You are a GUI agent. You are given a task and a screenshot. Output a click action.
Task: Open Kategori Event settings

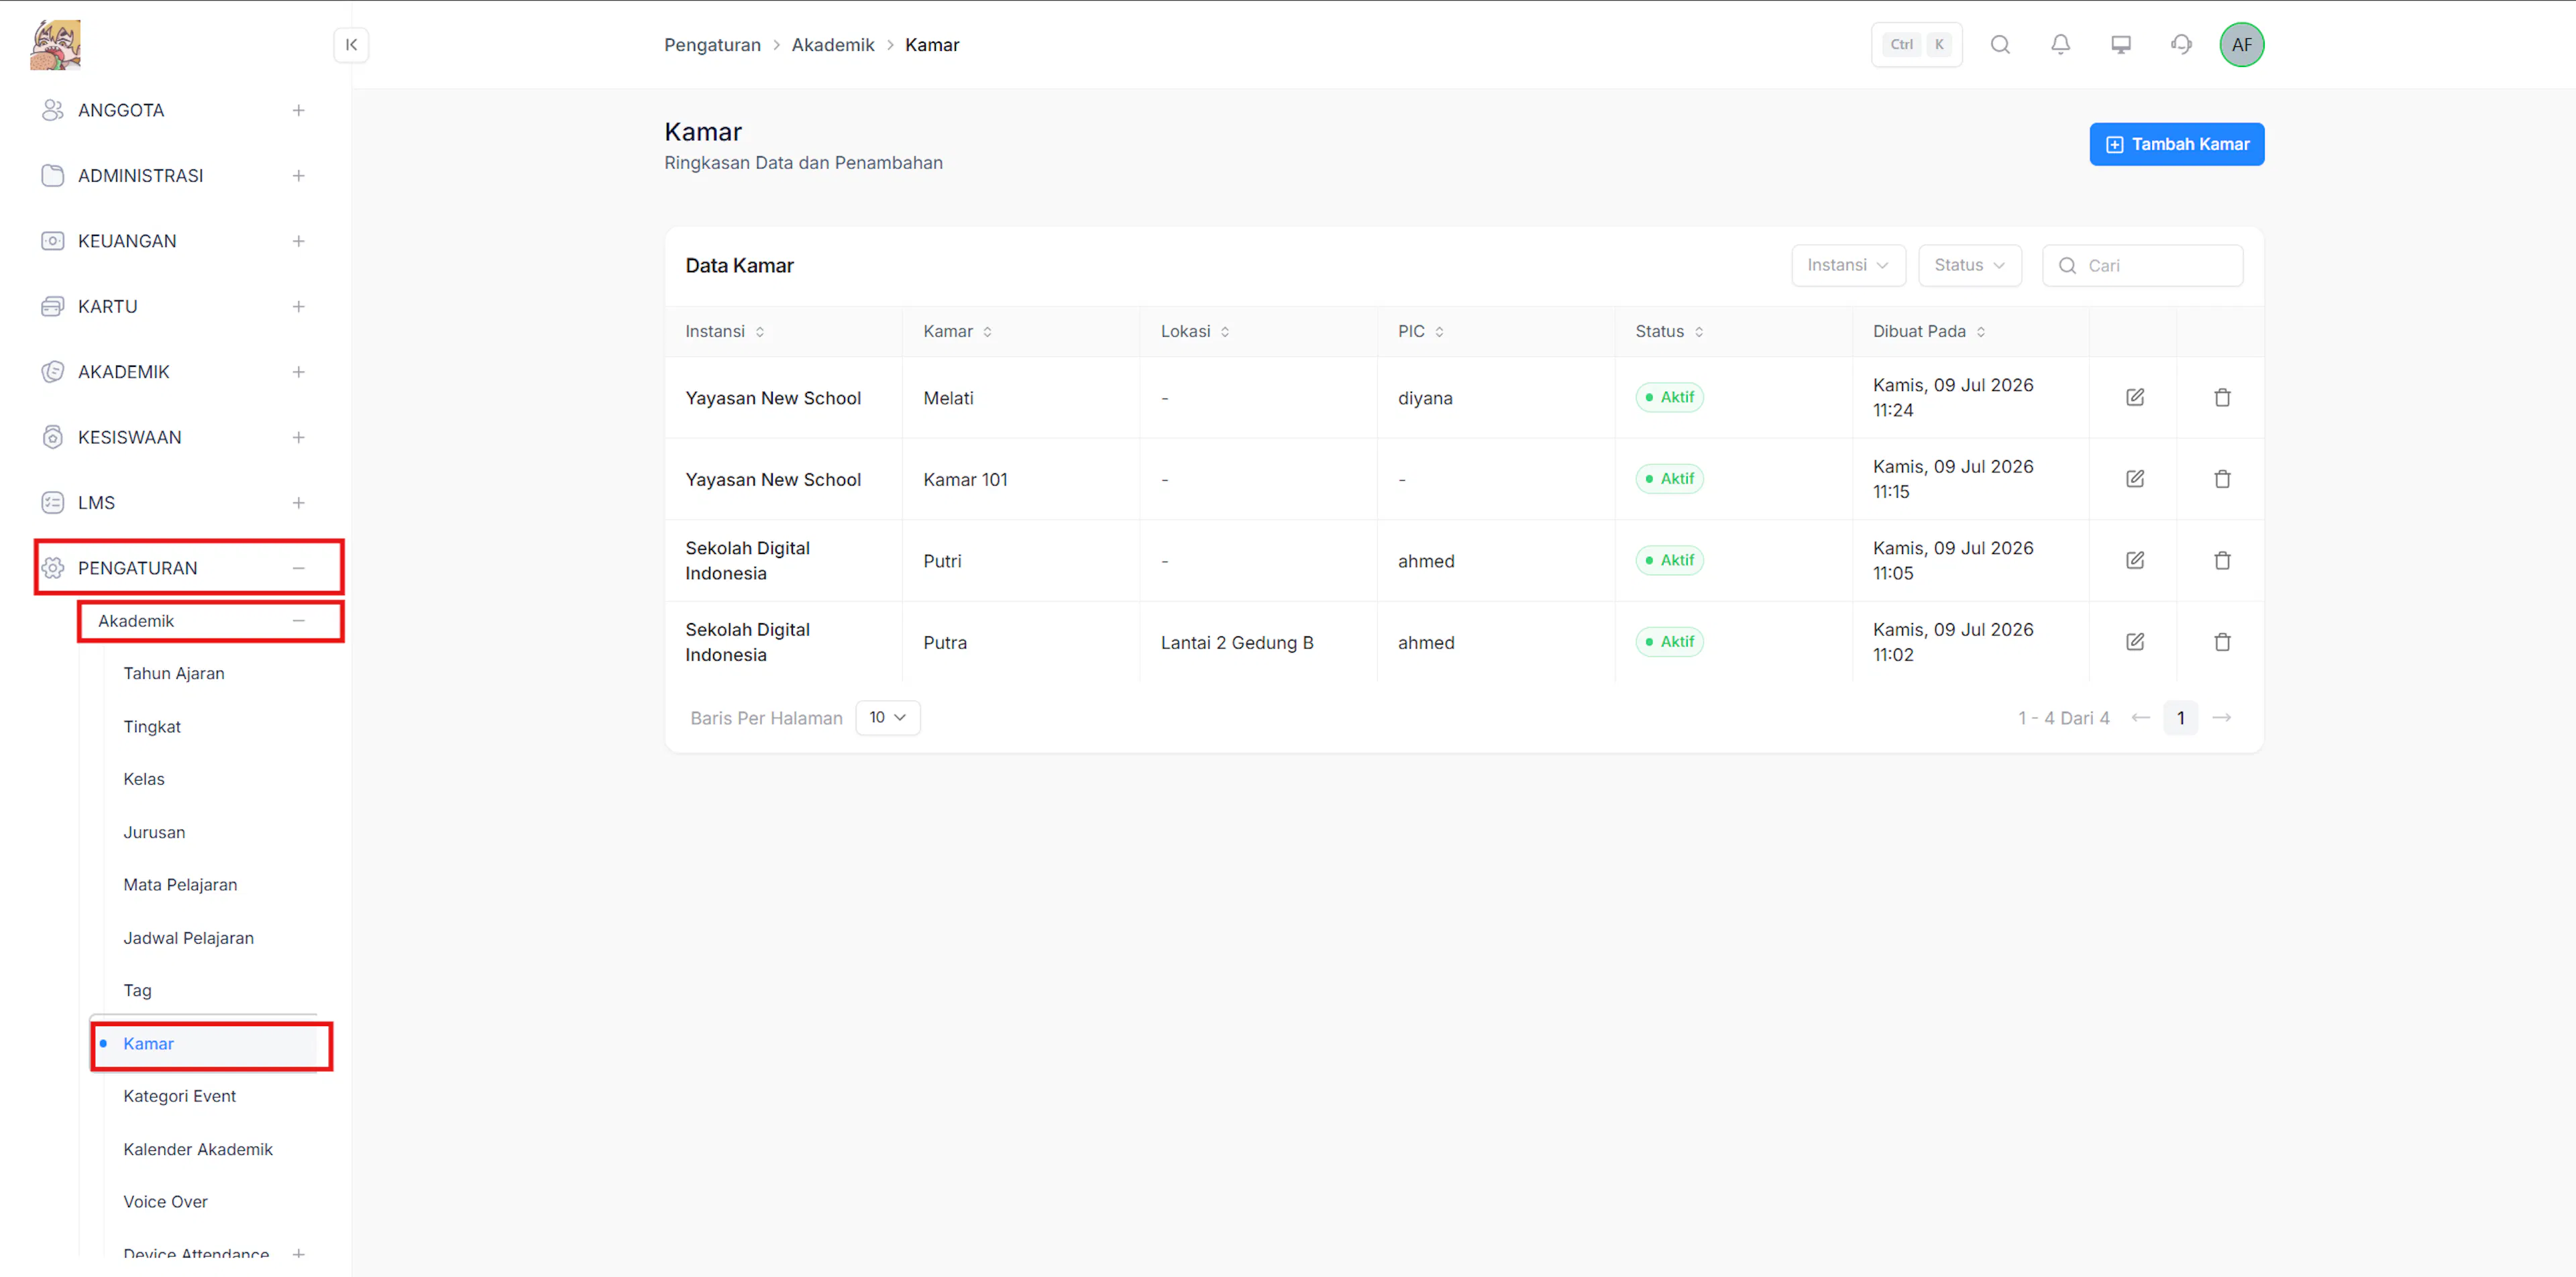(180, 1097)
